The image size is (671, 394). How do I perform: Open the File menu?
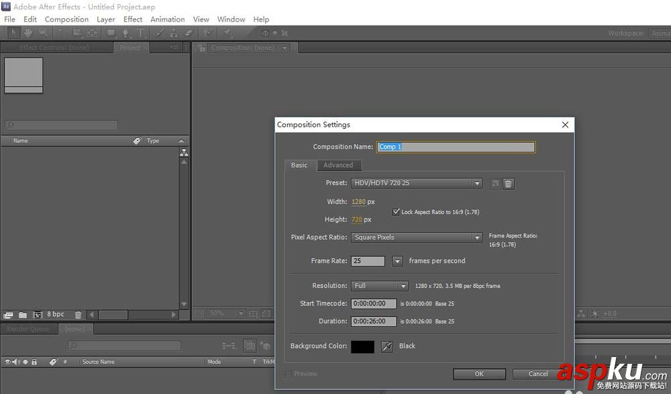(9, 19)
